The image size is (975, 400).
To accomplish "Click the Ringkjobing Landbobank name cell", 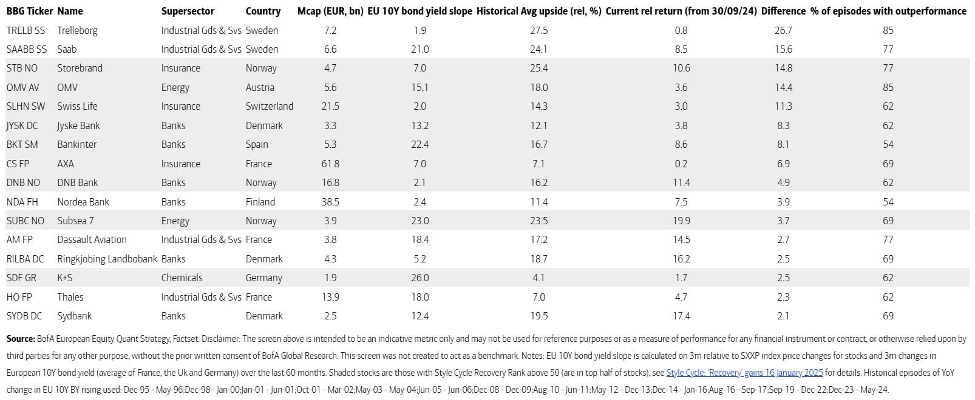I will [x=107, y=259].
